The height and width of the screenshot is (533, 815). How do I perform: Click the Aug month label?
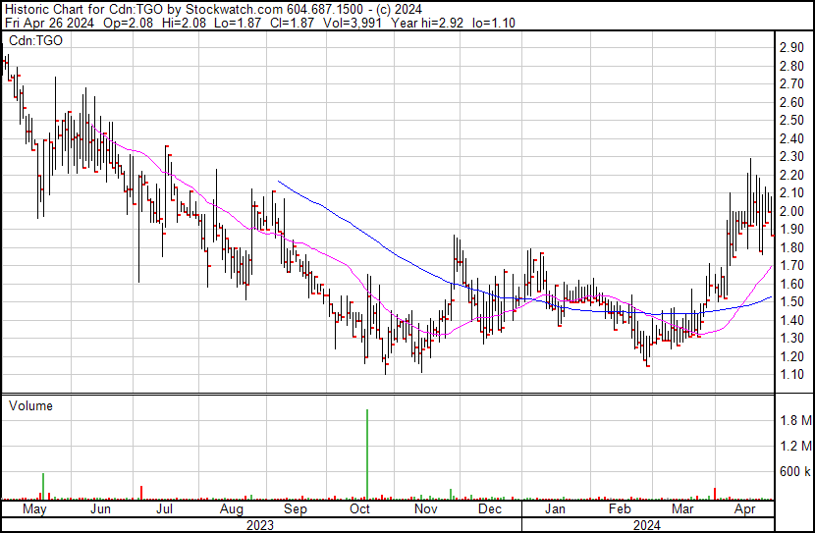[x=232, y=509]
